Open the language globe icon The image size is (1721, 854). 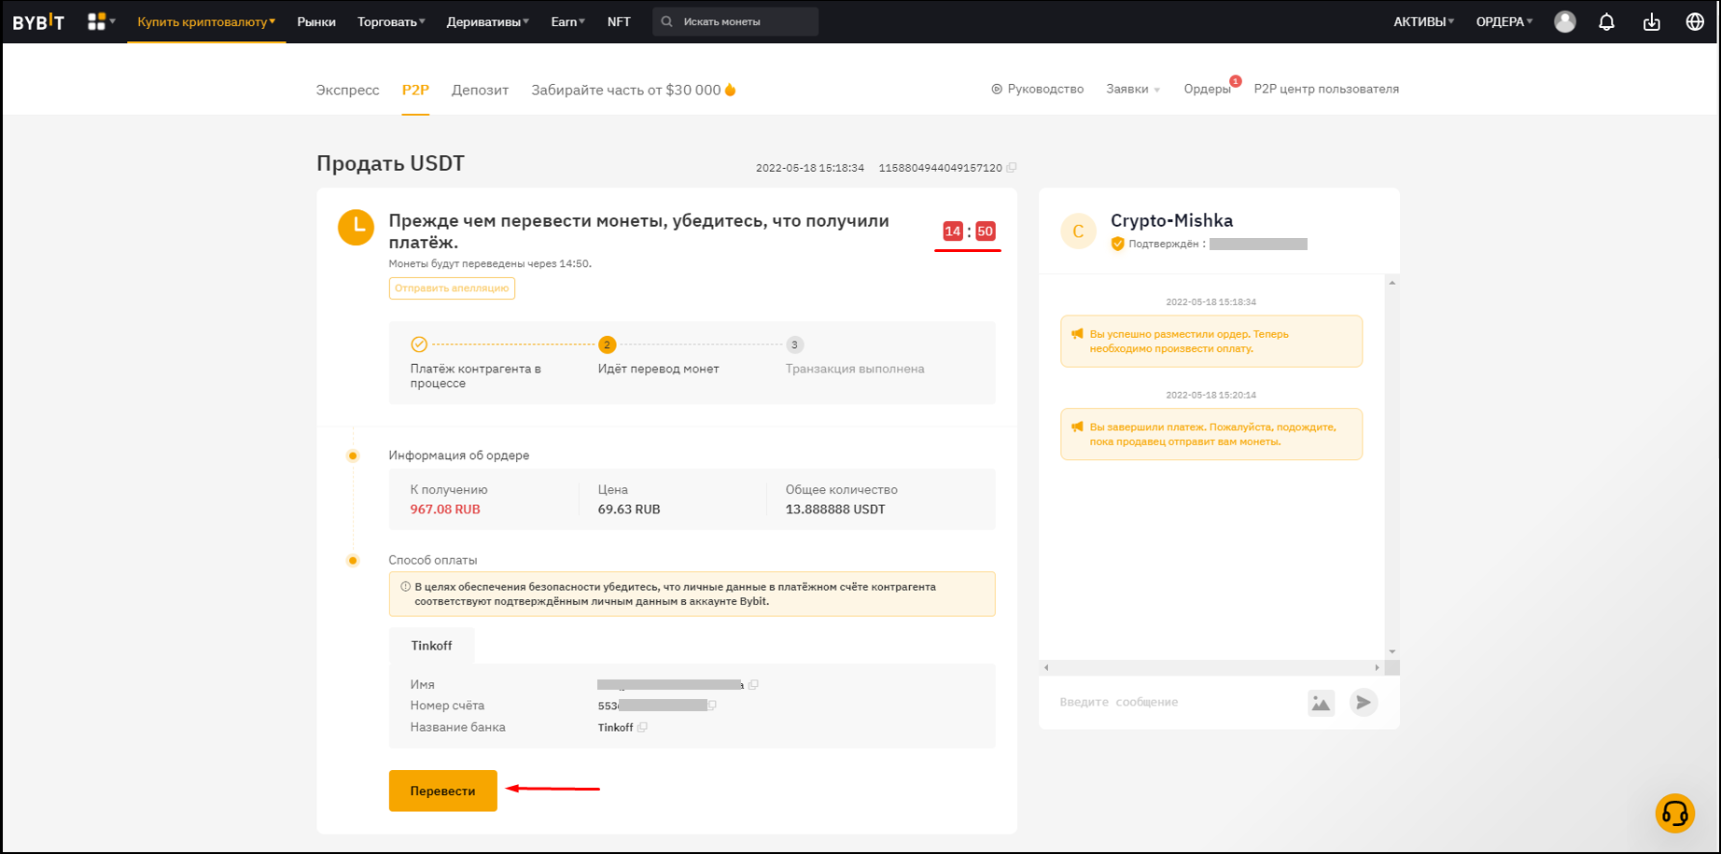1696,21
